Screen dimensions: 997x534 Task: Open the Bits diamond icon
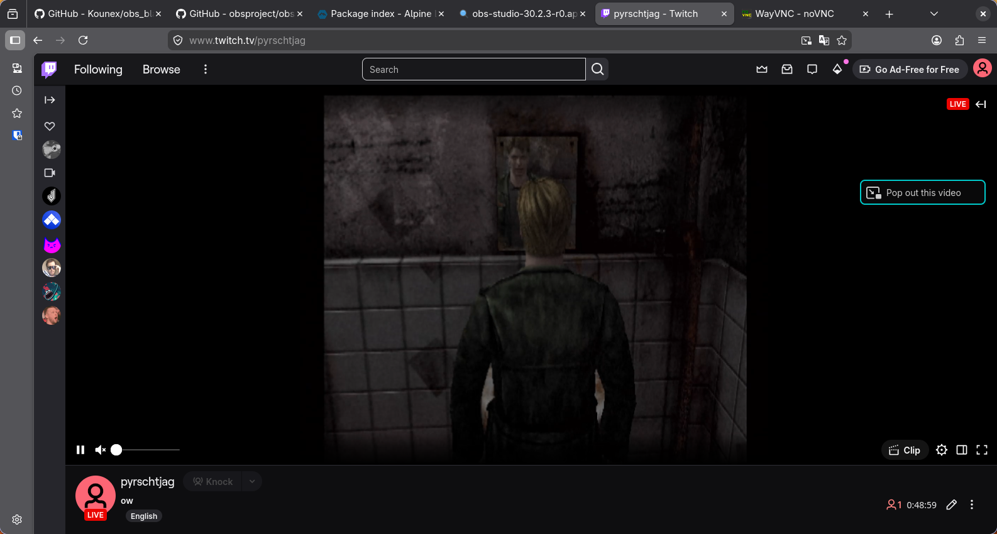(837, 69)
